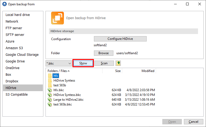Viewport: 206px width, 127px height.
Task: Select the hfx.bkc file name
Action: (59, 90)
